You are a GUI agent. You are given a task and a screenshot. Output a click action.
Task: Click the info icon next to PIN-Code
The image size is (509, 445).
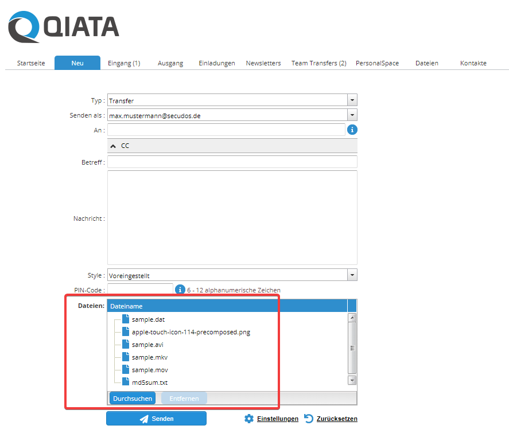[x=180, y=290]
